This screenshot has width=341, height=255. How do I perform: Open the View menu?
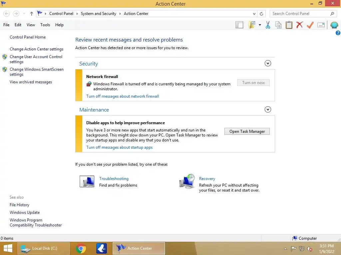[x=31, y=25]
